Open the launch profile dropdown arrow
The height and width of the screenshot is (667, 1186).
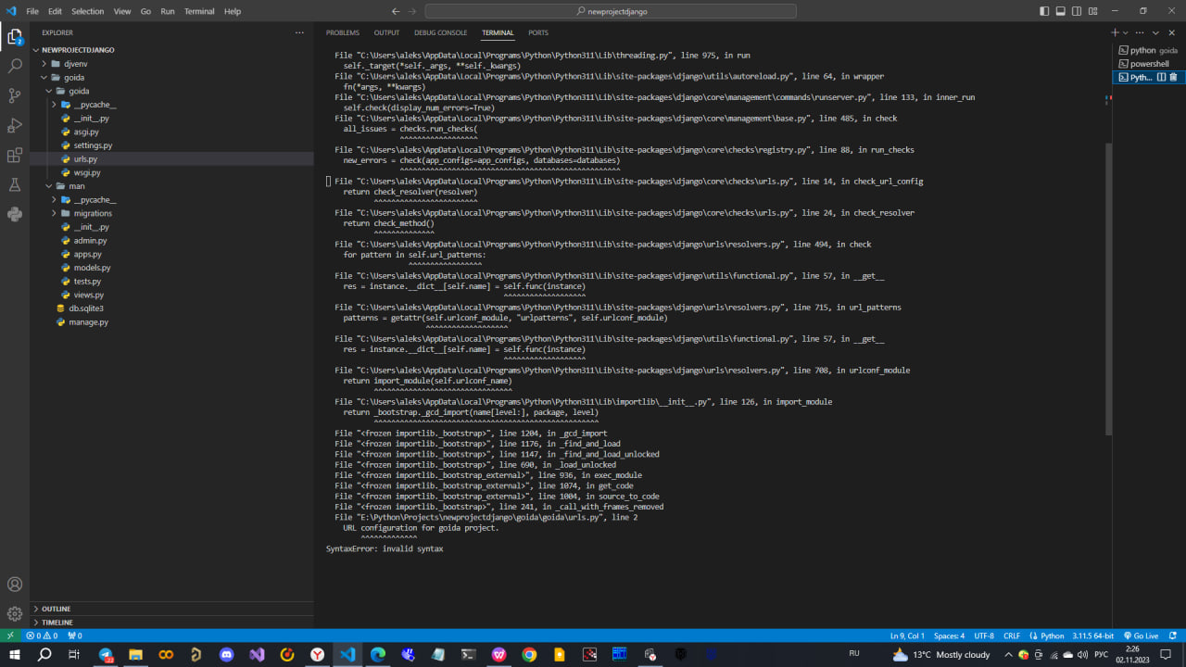[x=1126, y=32]
